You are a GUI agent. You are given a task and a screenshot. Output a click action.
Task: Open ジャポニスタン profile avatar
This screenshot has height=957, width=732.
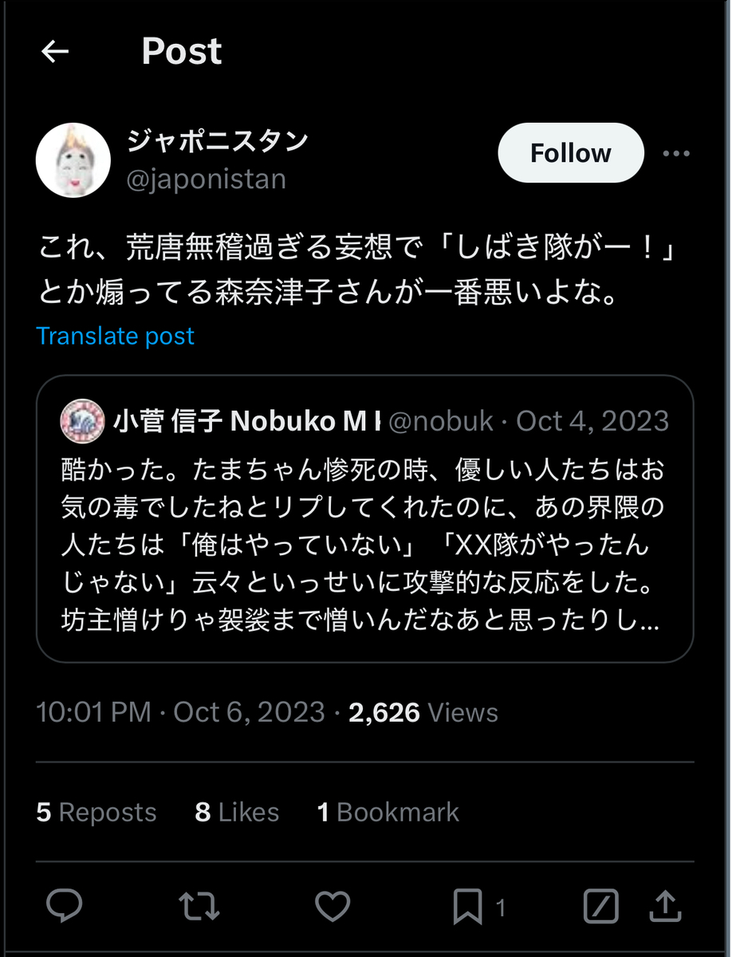pos(73,159)
